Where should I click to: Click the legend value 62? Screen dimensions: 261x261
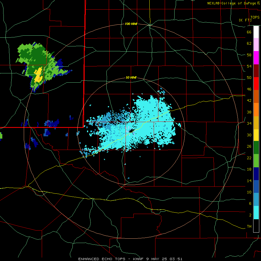tap(249, 43)
